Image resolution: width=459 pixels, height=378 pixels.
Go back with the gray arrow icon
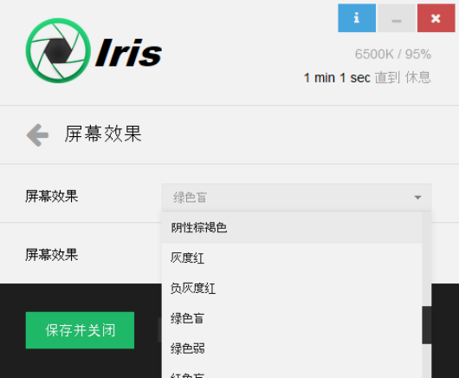point(37,134)
